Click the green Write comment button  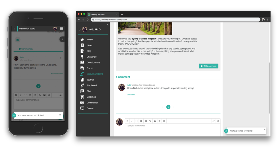pos(209,66)
